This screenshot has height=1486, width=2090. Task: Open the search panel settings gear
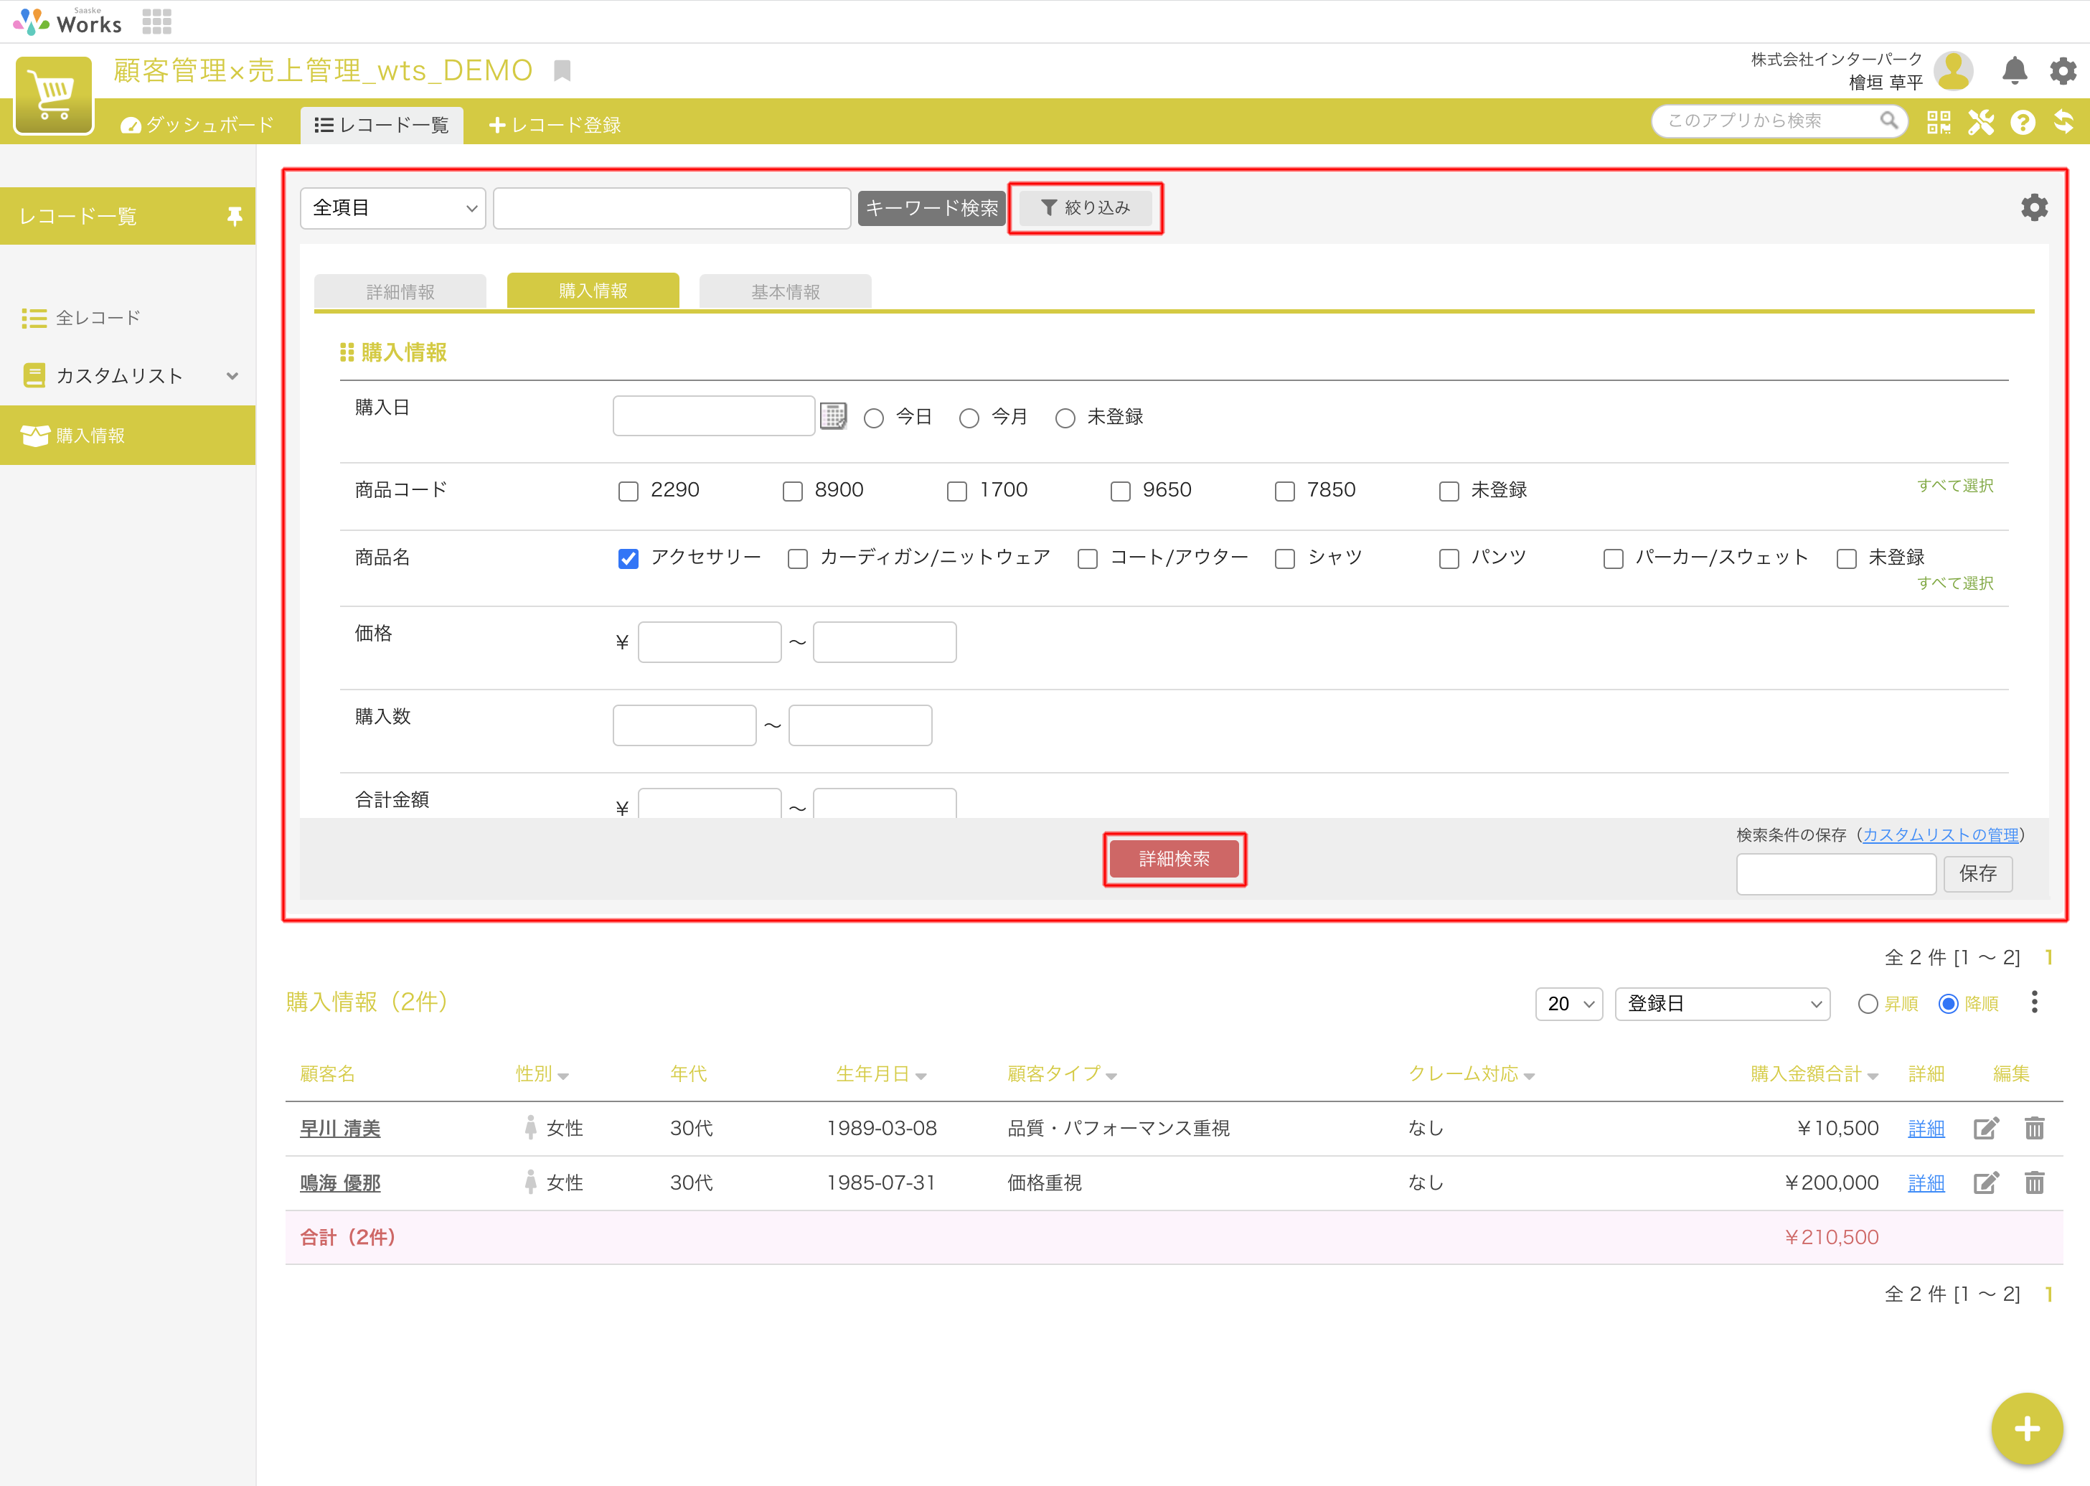(2033, 207)
